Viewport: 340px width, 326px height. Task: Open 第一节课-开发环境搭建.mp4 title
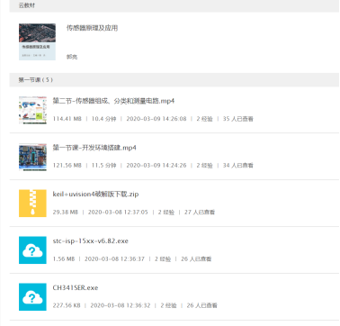tap(94, 148)
